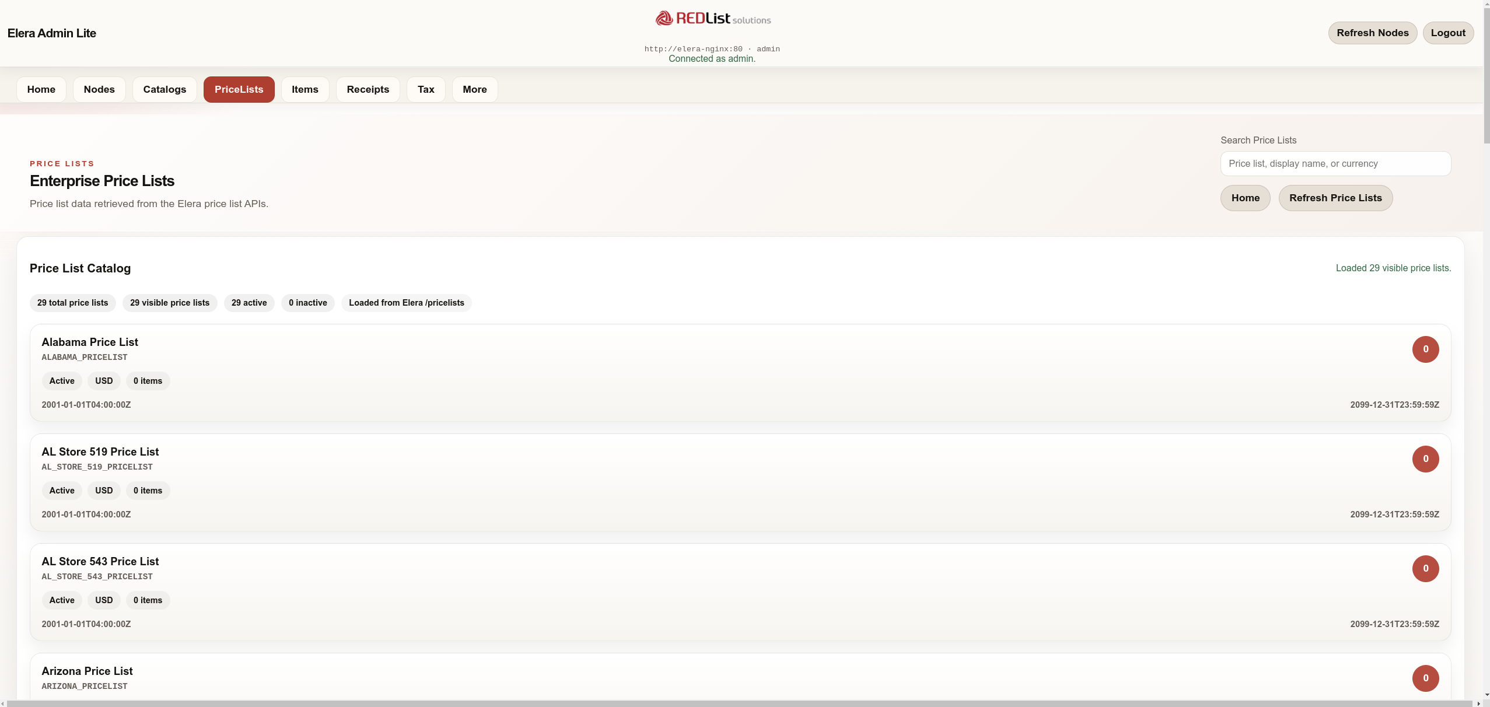Click AL Store 543 red count badge
1490x707 pixels.
pos(1425,569)
